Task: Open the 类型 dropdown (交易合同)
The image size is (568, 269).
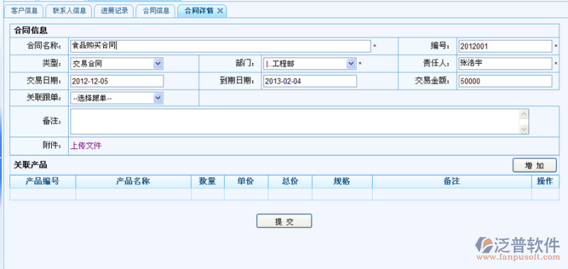Action: pos(116,64)
